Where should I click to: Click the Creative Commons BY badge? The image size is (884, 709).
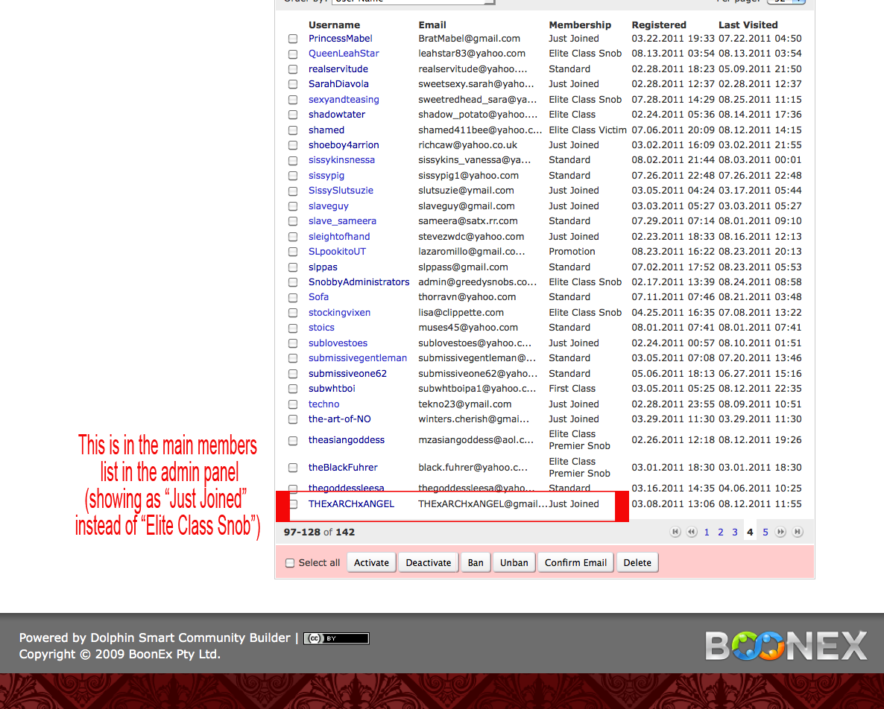tap(336, 638)
